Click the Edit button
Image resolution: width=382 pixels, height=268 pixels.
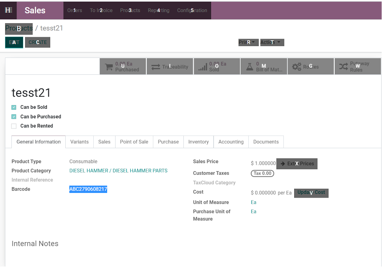point(14,42)
